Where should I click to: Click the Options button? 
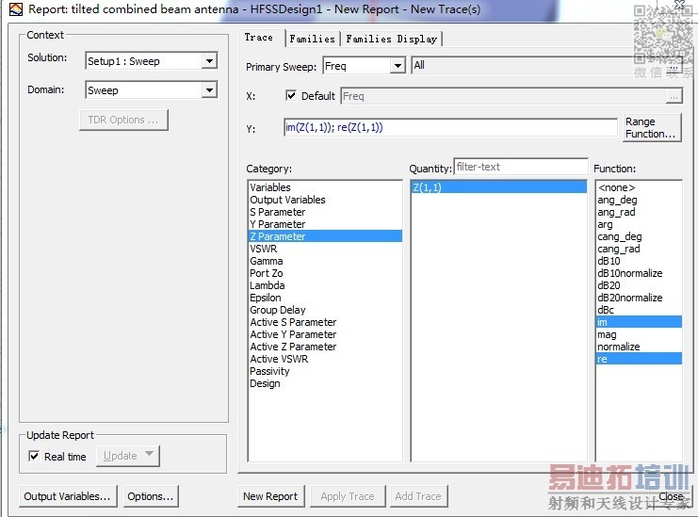[151, 496]
